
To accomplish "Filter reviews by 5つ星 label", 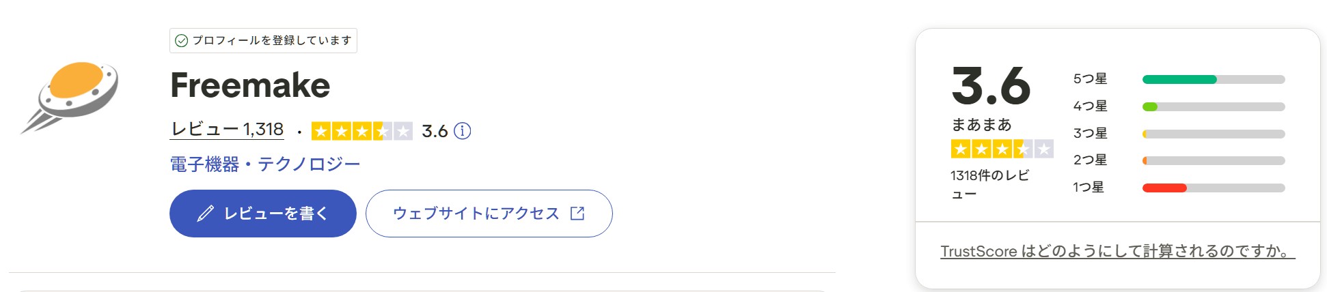I will coord(1090,79).
